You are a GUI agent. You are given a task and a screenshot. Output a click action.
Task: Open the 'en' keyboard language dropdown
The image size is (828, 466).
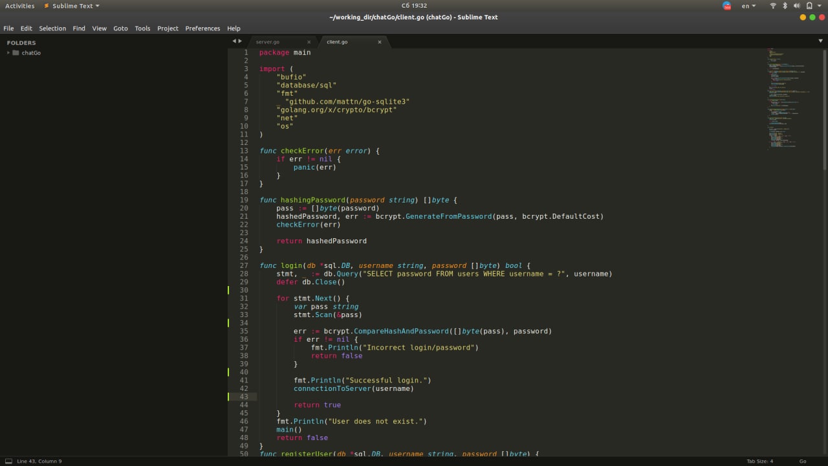(748, 6)
